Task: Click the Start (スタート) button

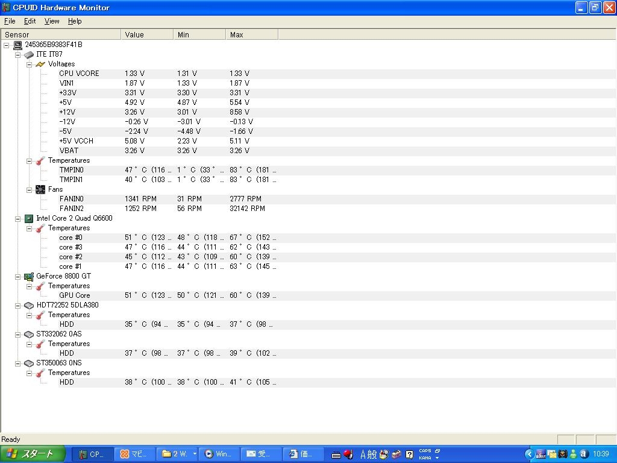Action: click(x=33, y=455)
